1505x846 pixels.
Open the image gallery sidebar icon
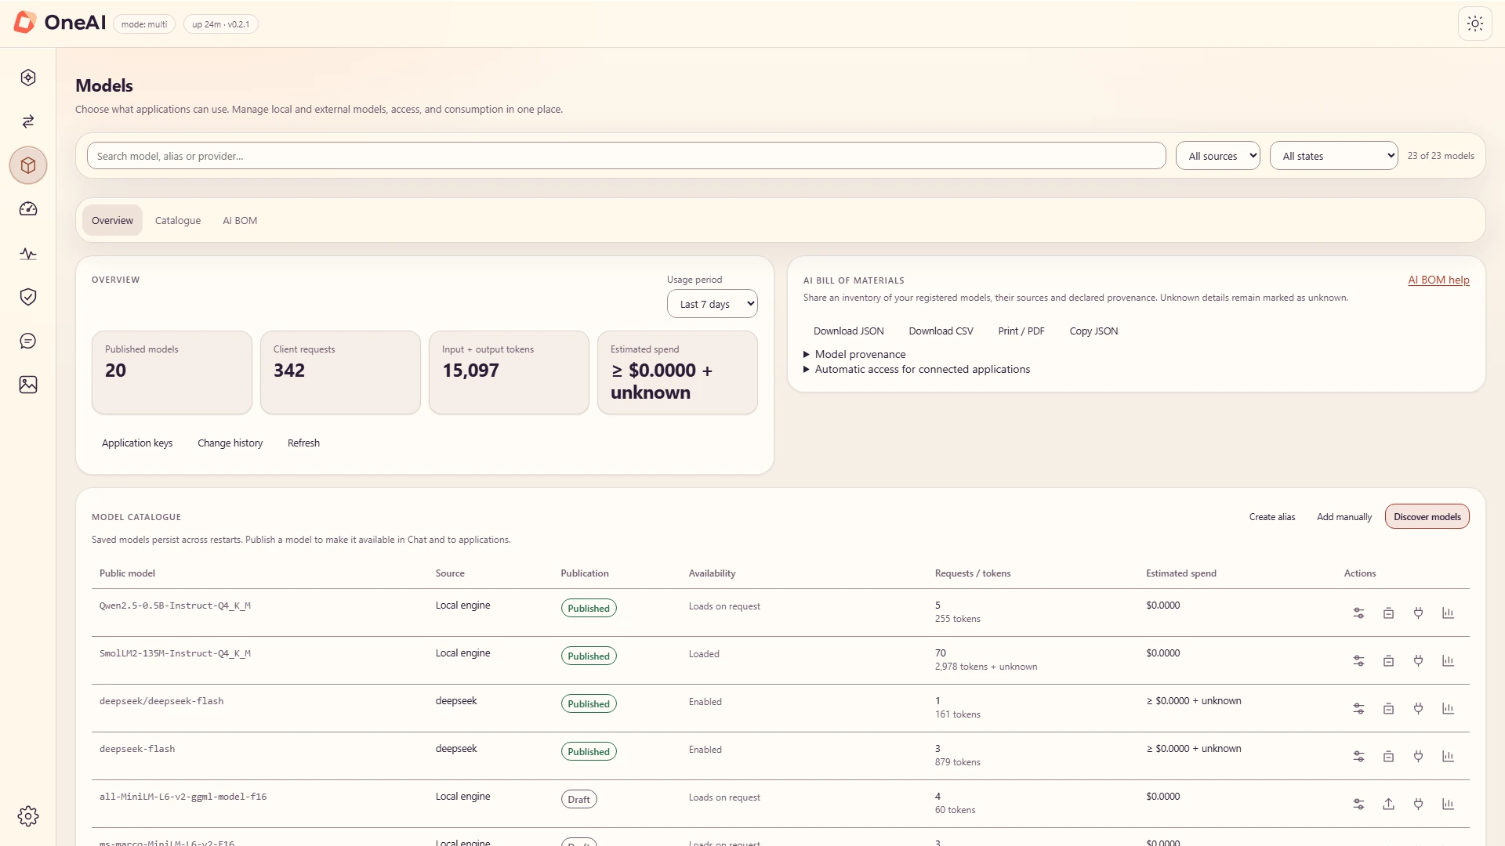[x=28, y=385]
